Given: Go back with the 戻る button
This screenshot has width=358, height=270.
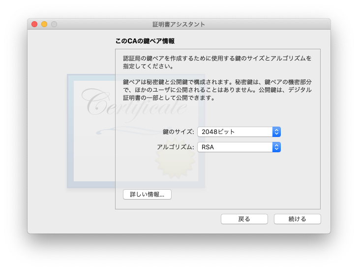Looking at the screenshot, I should tap(244, 219).
